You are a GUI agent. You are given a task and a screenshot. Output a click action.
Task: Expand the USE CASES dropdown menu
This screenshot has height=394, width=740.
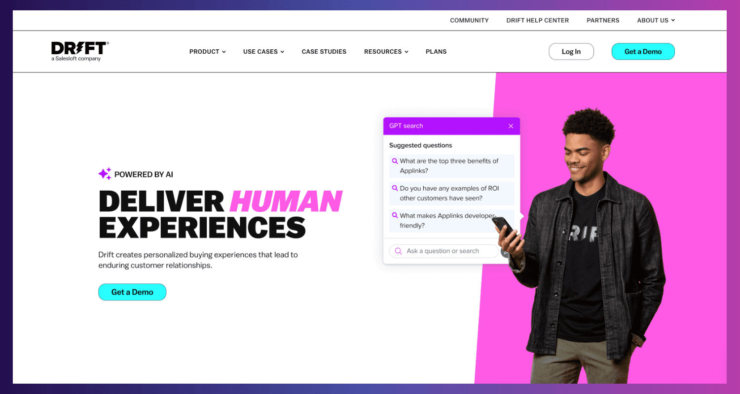(x=263, y=52)
